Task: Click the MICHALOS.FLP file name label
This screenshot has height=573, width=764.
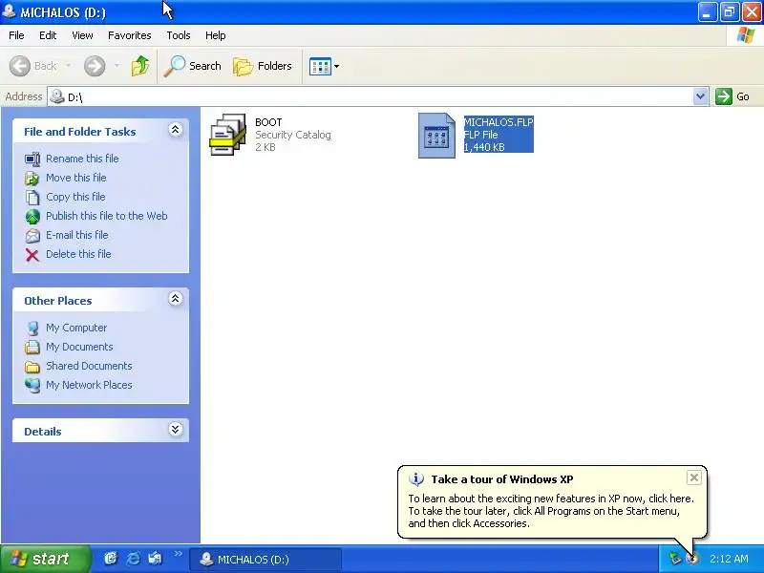Action: click(x=499, y=122)
